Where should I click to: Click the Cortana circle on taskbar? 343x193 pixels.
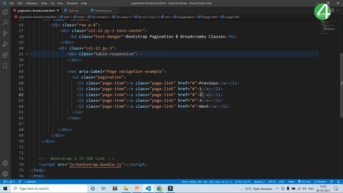click(93, 188)
